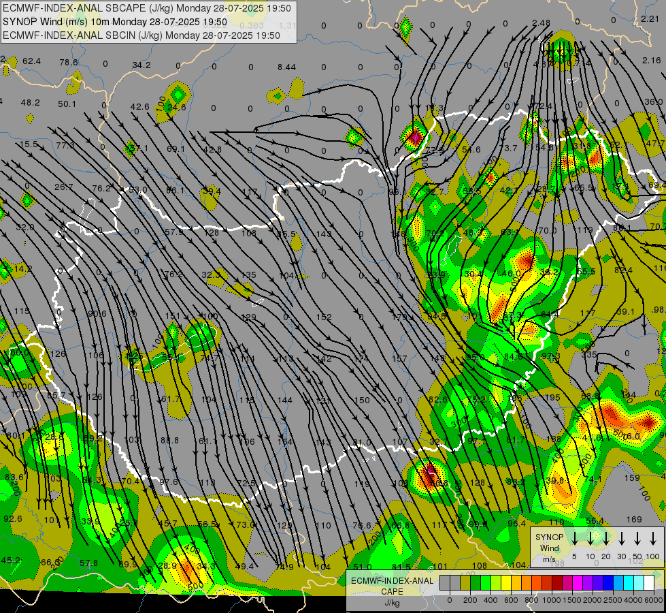Screen dimensions: 666x613
Task: Click the map value 152
Action: 324,317
